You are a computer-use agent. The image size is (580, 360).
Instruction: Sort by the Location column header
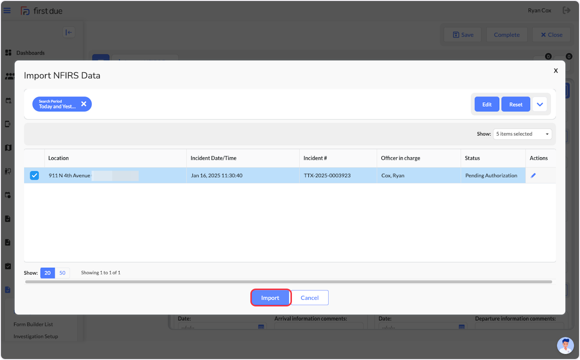pos(116,158)
